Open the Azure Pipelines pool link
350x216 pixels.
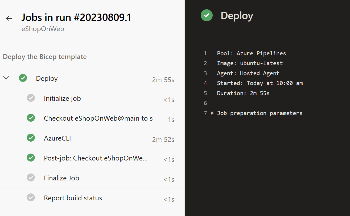pos(261,53)
